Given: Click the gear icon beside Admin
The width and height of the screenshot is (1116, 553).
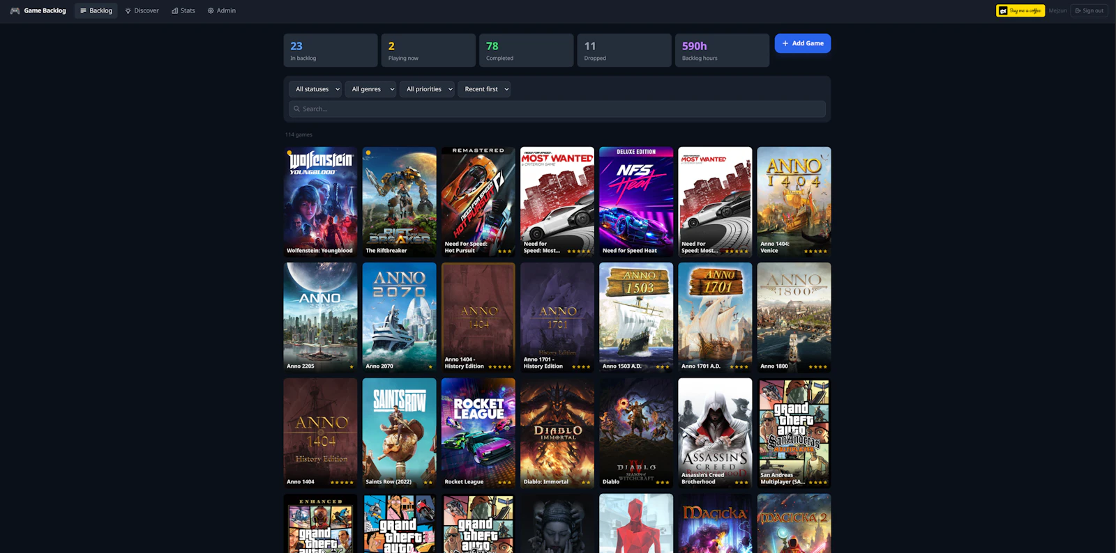Looking at the screenshot, I should [x=211, y=10].
